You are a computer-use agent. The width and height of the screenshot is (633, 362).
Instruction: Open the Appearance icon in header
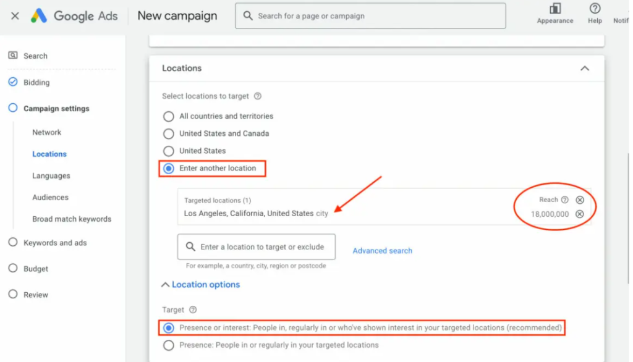click(554, 9)
